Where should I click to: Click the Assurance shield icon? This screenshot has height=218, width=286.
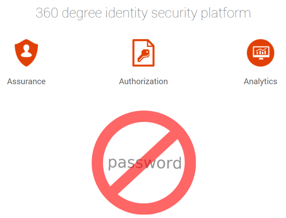26,53
